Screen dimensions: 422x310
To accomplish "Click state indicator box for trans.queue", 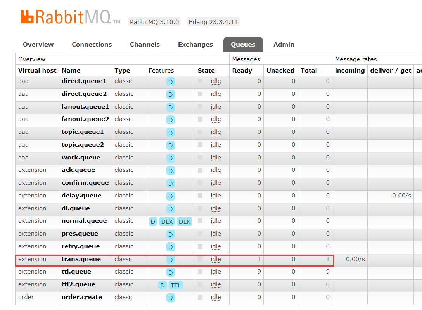I will [x=200, y=259].
